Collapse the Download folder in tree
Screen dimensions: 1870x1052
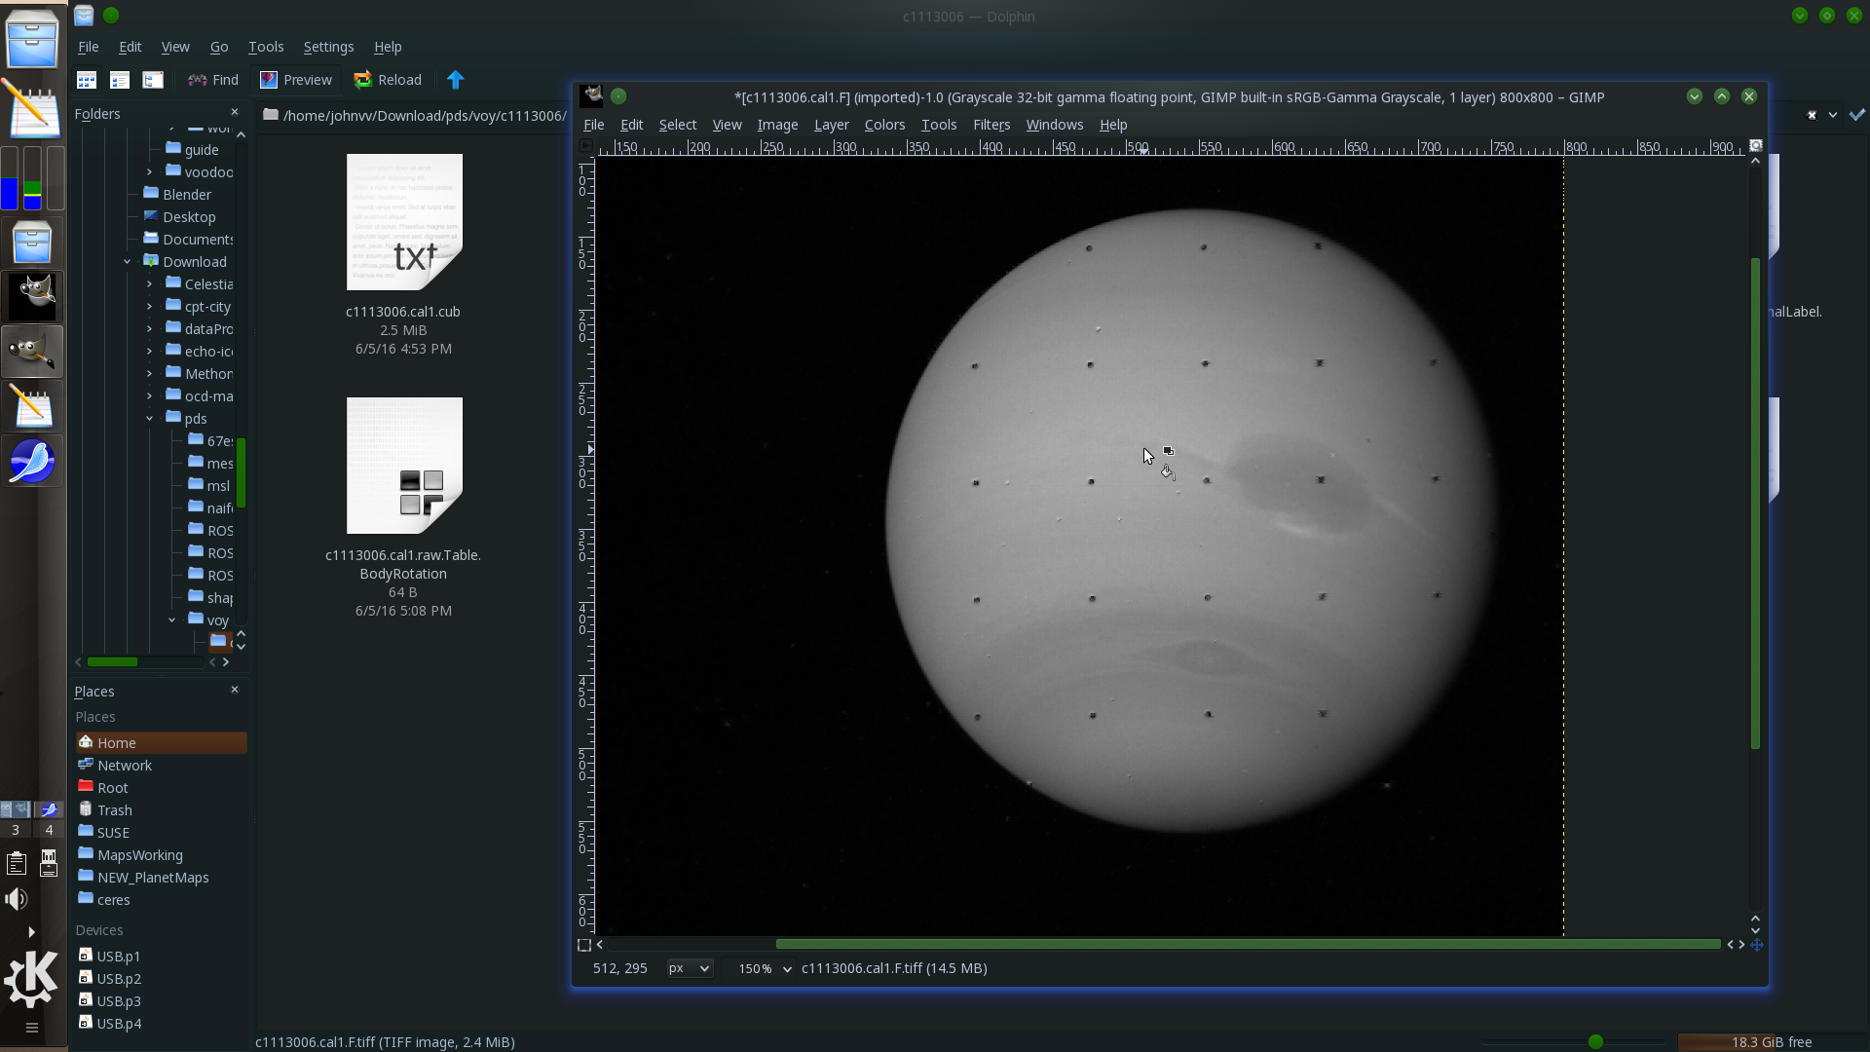click(128, 262)
